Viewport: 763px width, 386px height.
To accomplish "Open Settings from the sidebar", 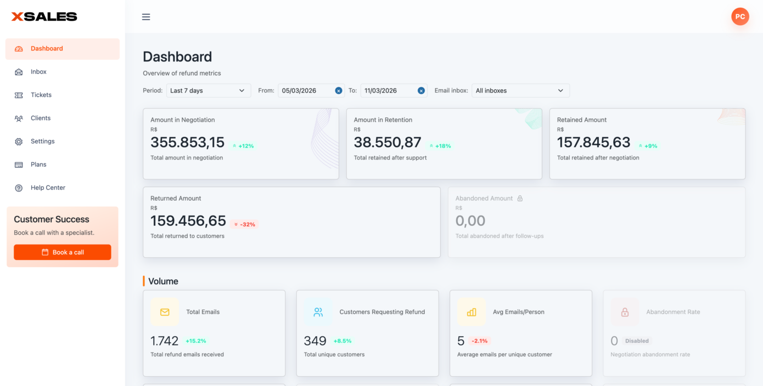I will (42, 141).
